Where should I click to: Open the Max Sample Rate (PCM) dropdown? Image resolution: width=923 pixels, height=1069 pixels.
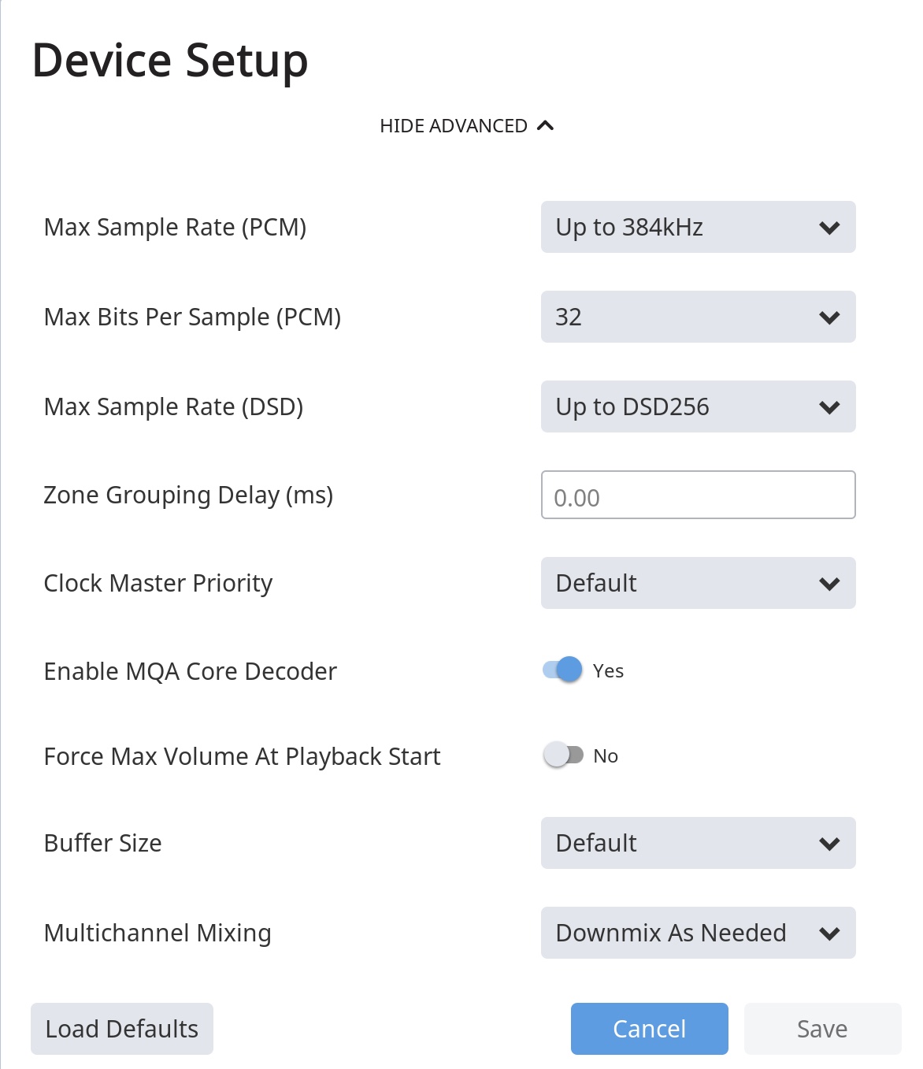pos(698,227)
